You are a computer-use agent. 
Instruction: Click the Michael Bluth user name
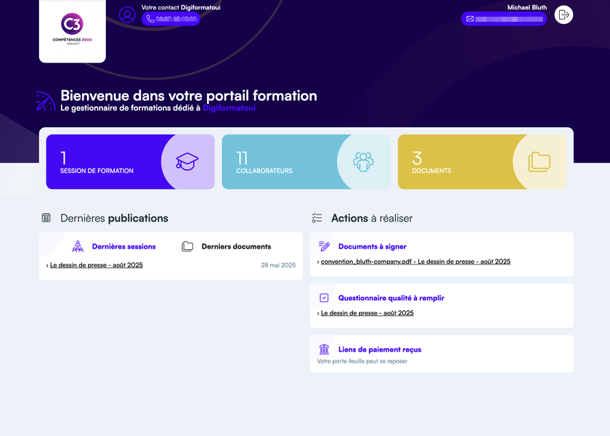click(x=526, y=7)
